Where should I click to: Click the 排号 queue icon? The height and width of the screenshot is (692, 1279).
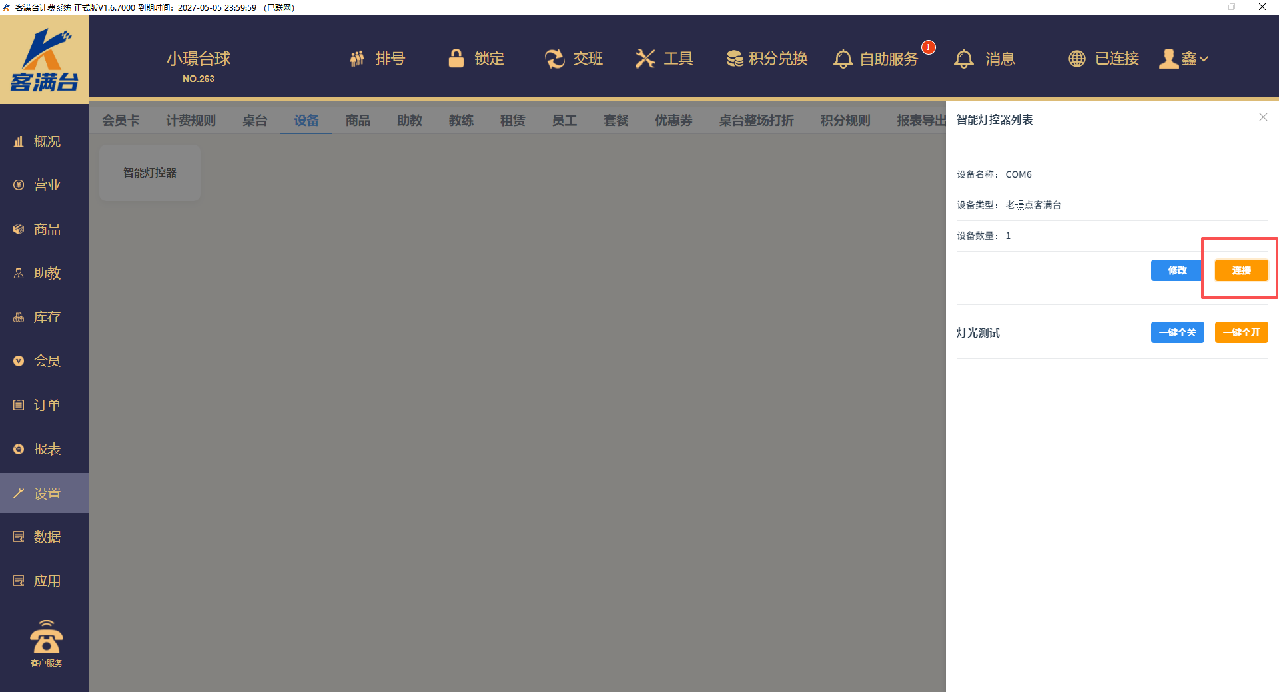[358, 59]
